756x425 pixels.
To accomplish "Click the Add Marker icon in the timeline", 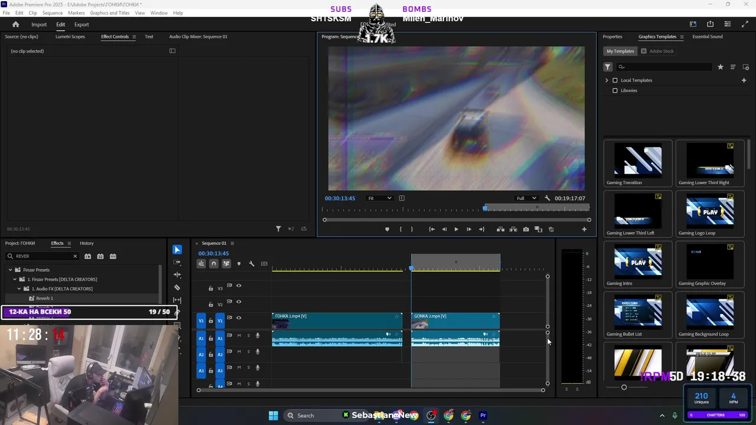I will coord(239,264).
